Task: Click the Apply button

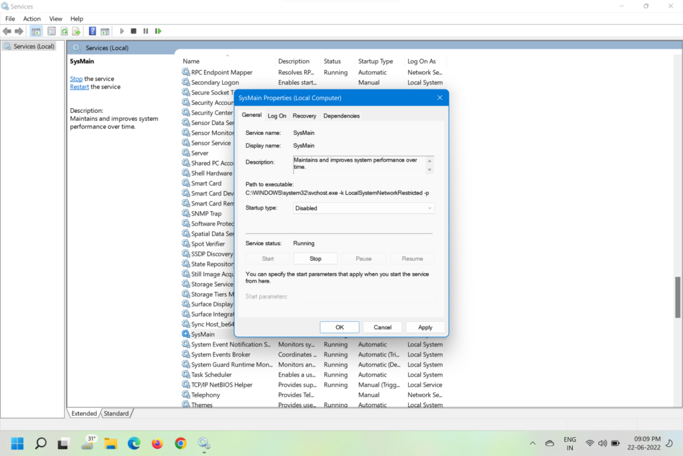Action: tap(425, 327)
